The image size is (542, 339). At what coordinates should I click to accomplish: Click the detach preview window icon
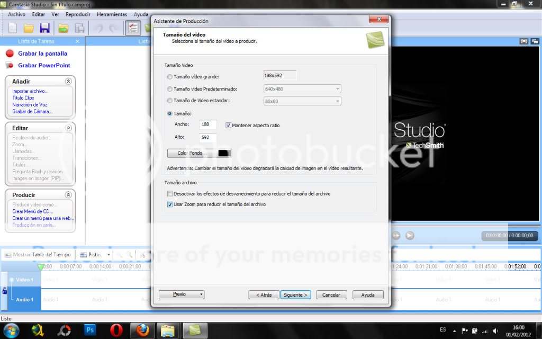[535, 41]
